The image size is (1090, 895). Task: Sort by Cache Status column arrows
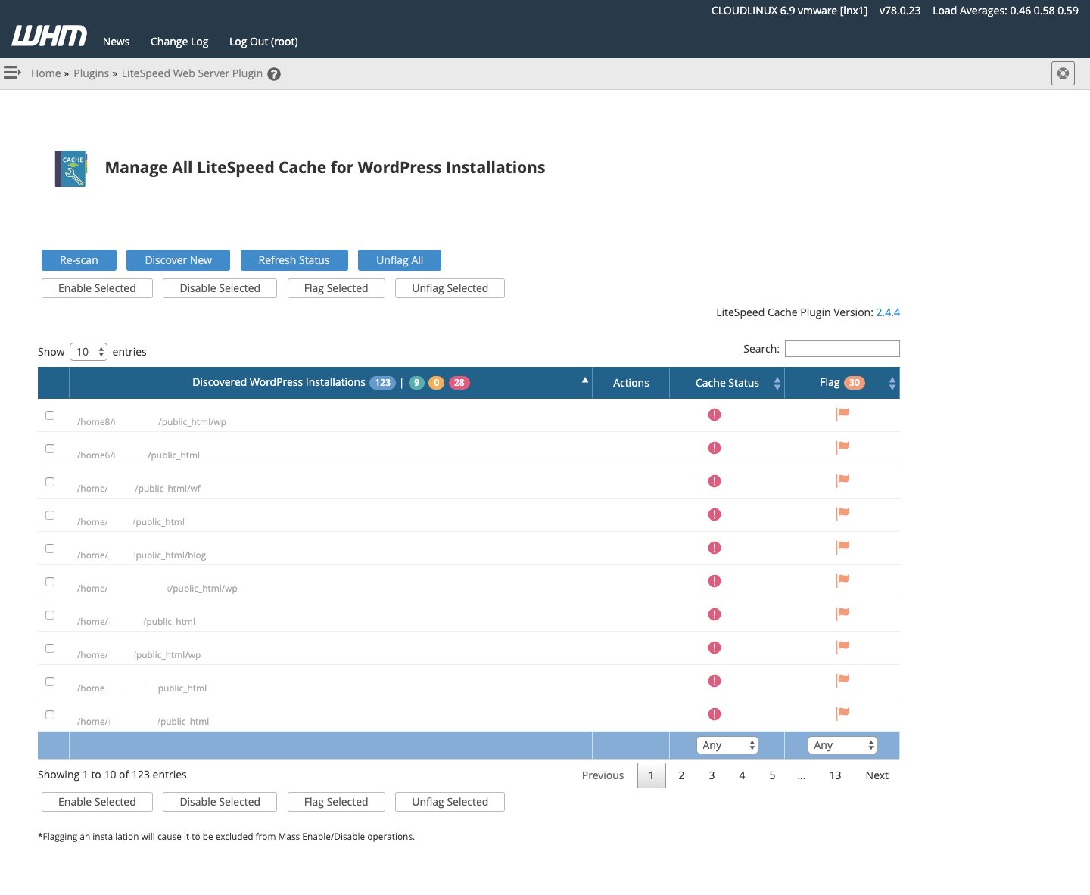[777, 384]
